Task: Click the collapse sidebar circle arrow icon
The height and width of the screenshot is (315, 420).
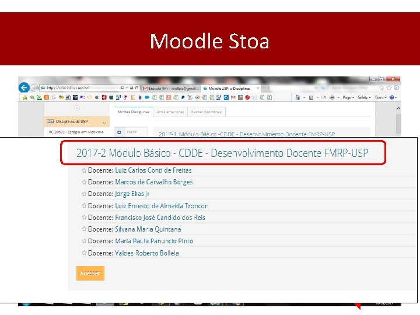Action: [x=77, y=108]
